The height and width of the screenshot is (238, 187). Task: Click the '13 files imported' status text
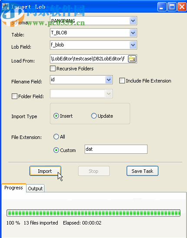[x=41, y=223]
